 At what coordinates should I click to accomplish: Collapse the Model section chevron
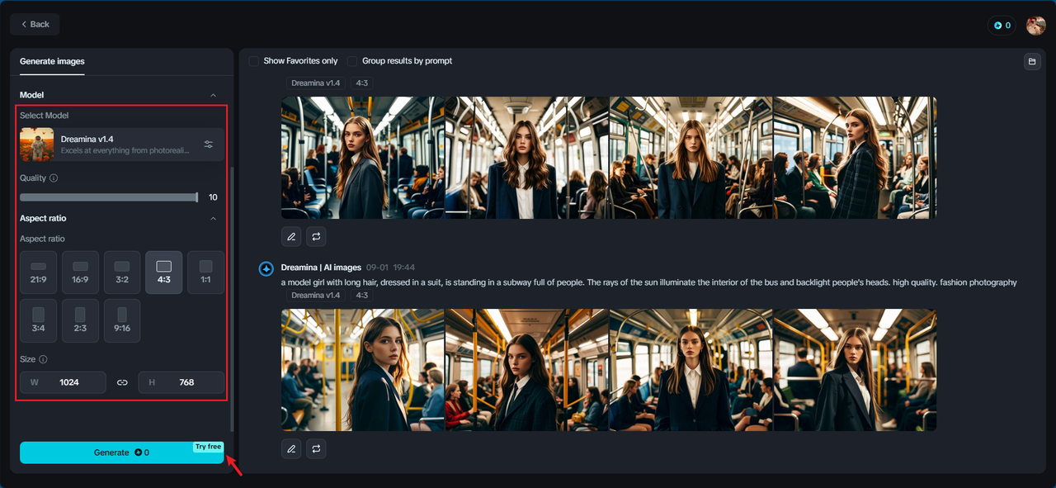click(x=214, y=95)
